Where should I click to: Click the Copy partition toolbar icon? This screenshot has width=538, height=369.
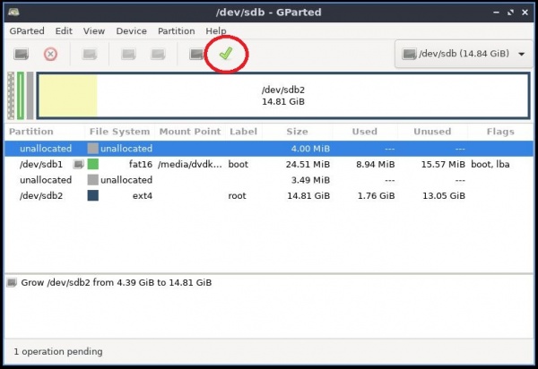(x=128, y=54)
